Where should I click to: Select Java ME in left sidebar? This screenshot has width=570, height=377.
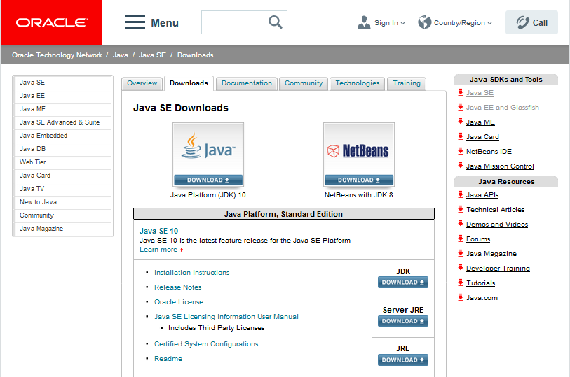(62, 109)
